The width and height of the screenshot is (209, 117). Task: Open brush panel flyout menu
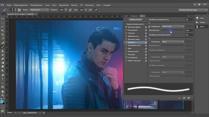[x=192, y=16]
